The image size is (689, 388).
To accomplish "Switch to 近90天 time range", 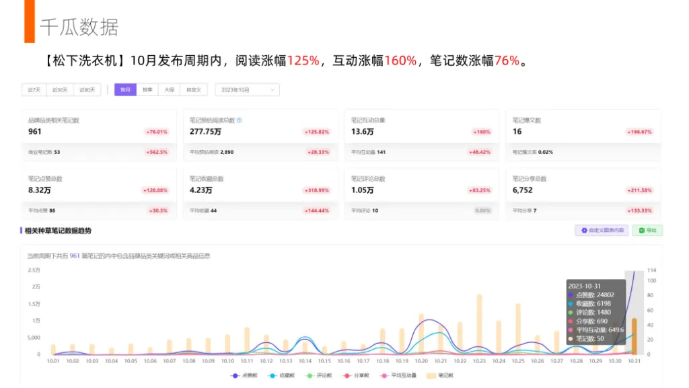I will [x=87, y=90].
